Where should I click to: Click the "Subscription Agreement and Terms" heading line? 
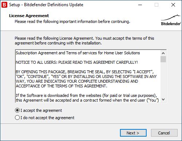[78, 53]
